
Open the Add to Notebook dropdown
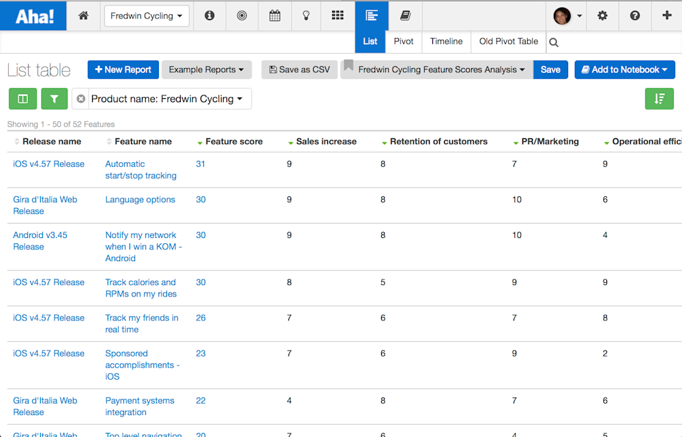pos(624,69)
